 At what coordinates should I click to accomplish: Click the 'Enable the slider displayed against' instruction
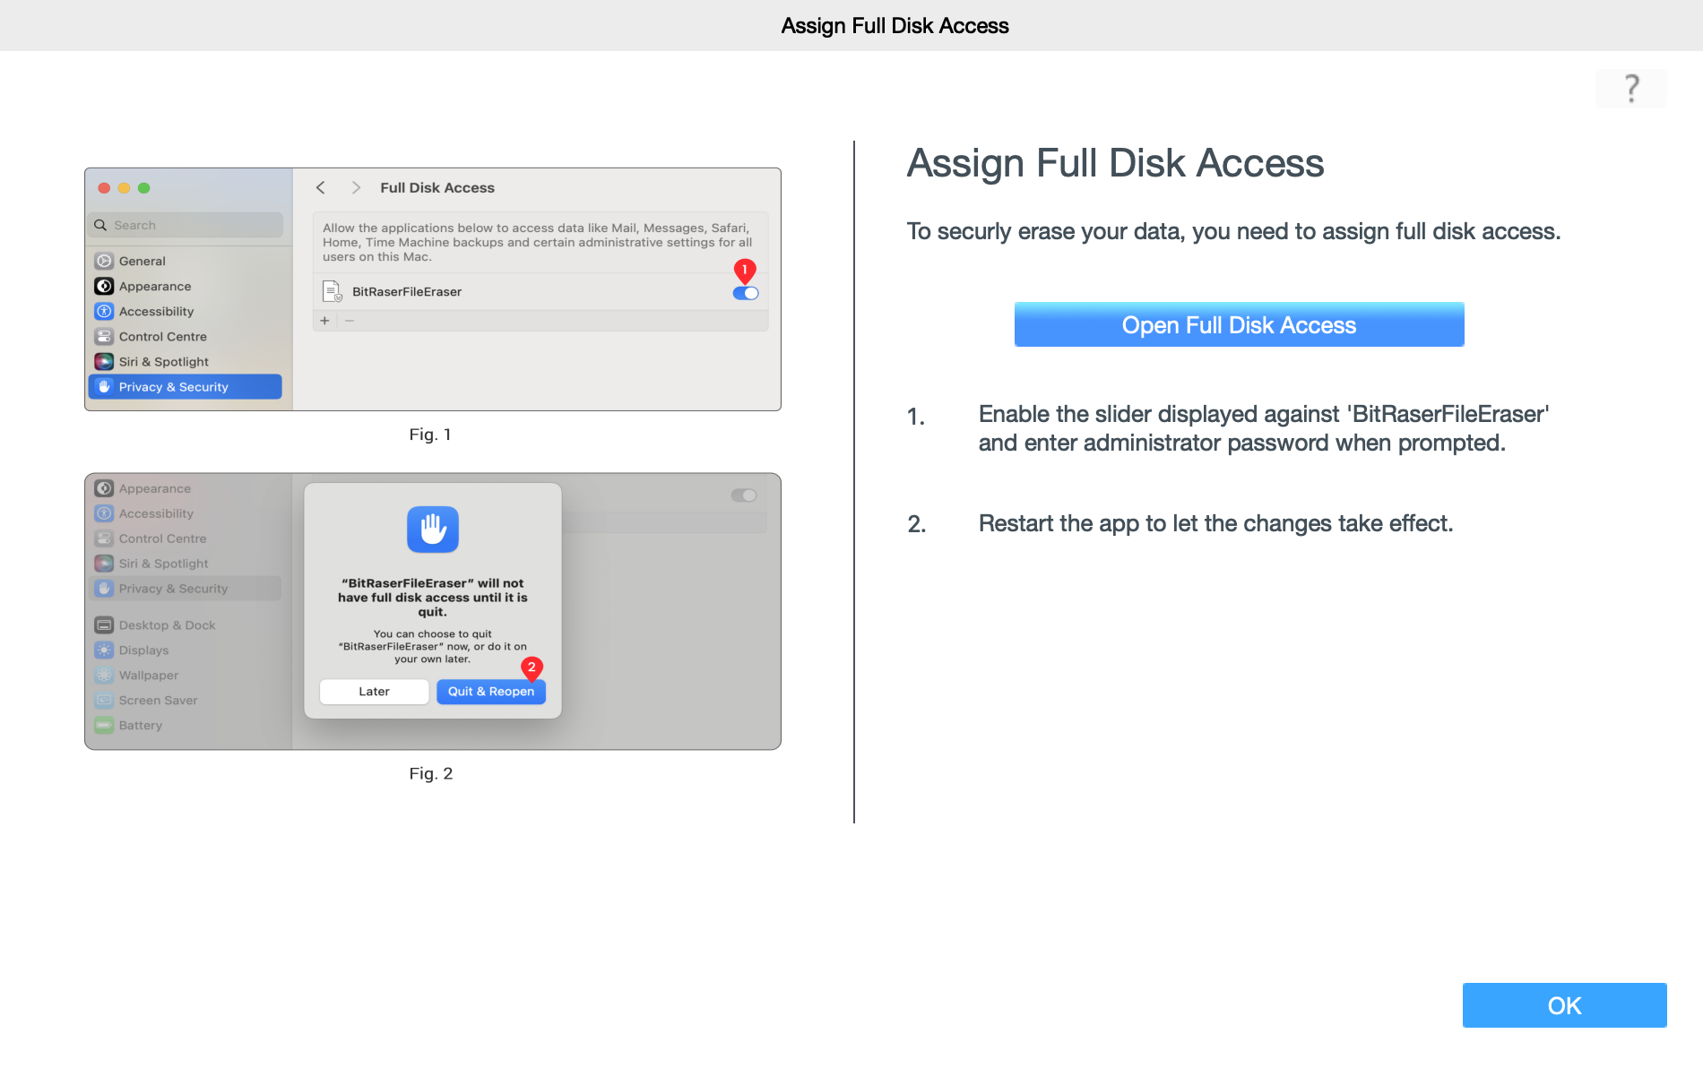tap(1264, 428)
